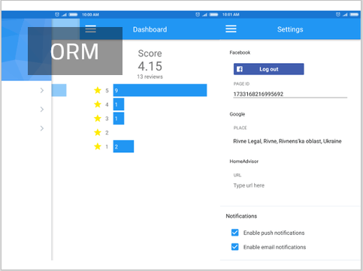Click the '13 reviews' text
363x271 pixels.
(x=150, y=77)
